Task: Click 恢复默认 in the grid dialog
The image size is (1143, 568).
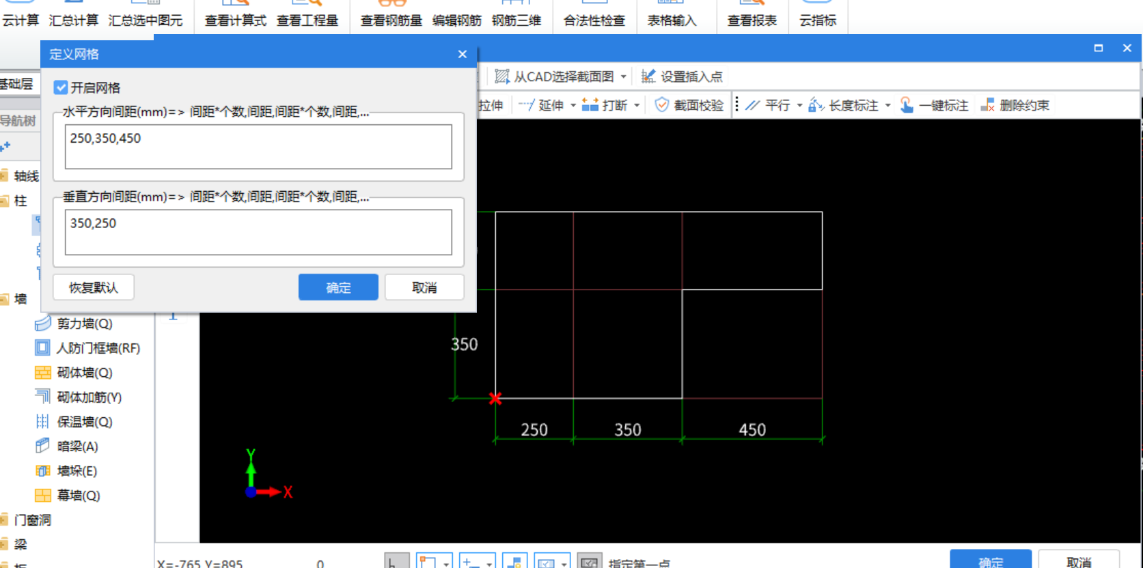Action: [x=93, y=287]
